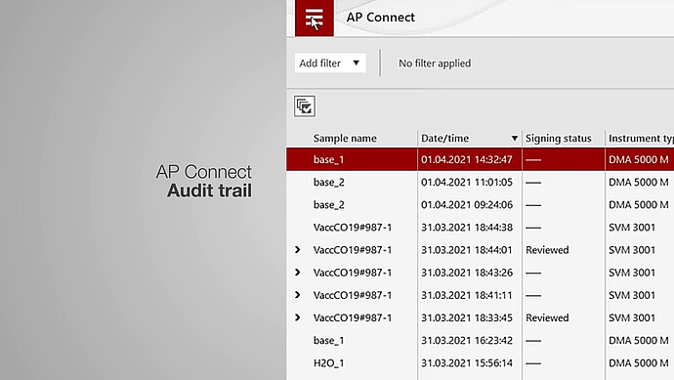Select VaccCO19#987-1 sample at 18:44:38
This screenshot has width=674, height=380.
(353, 228)
